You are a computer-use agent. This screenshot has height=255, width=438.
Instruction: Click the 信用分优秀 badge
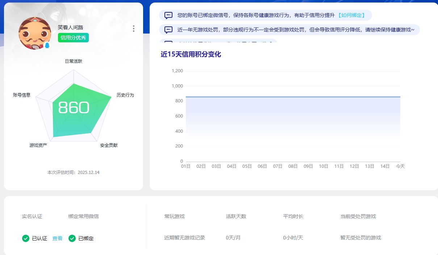73,37
